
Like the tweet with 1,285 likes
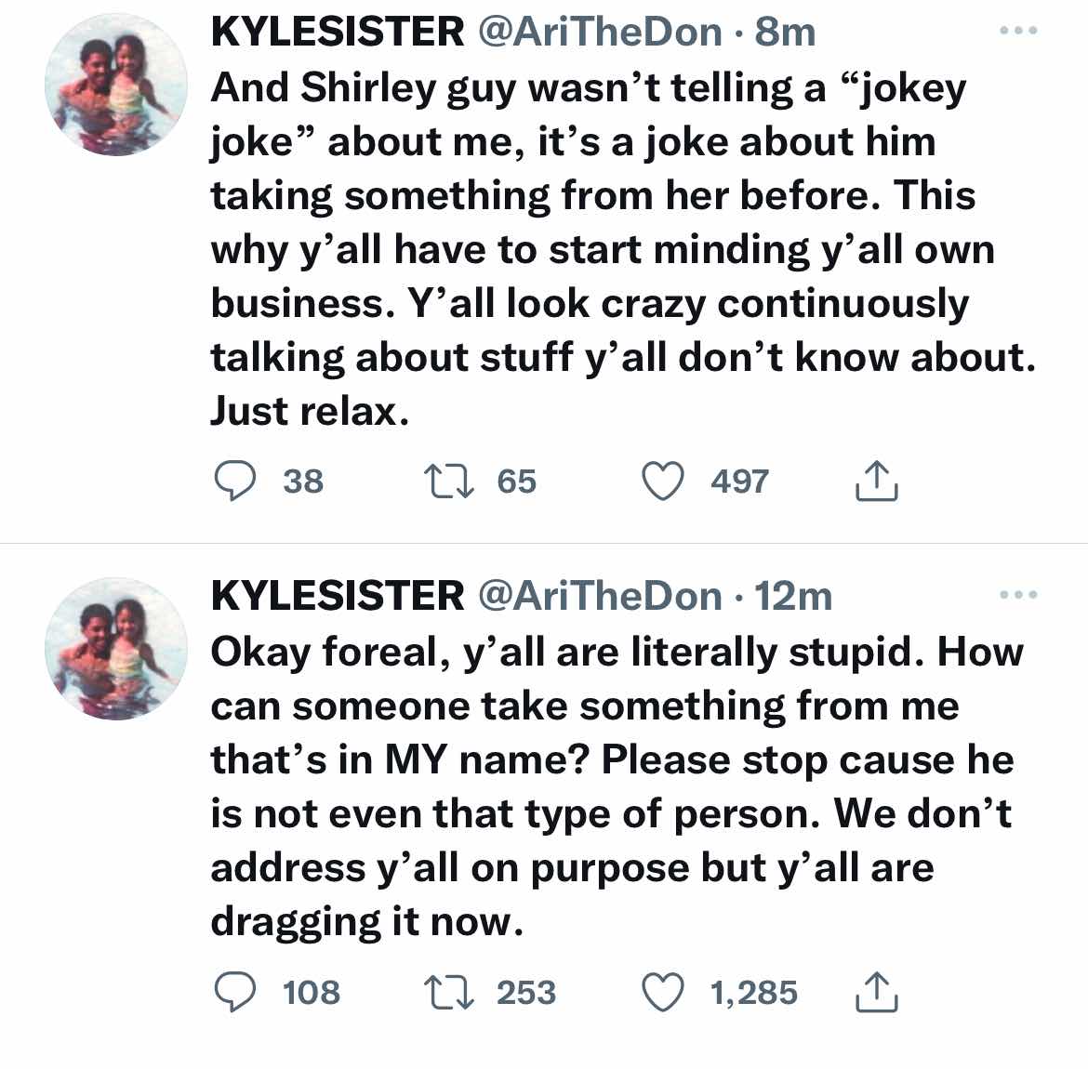pyautogui.click(x=663, y=992)
